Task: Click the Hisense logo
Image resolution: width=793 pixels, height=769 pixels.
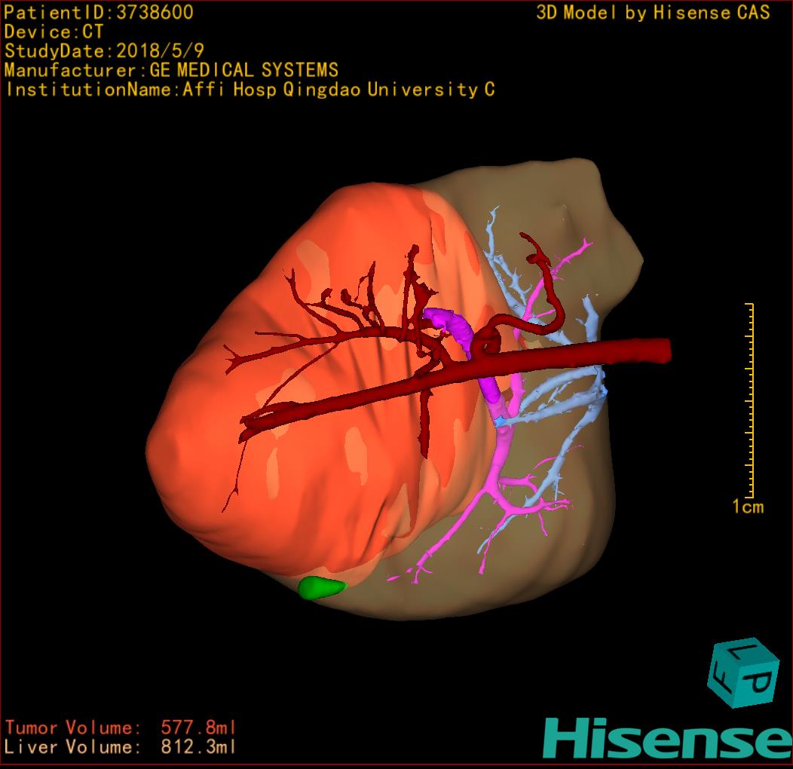Action: click(666, 738)
